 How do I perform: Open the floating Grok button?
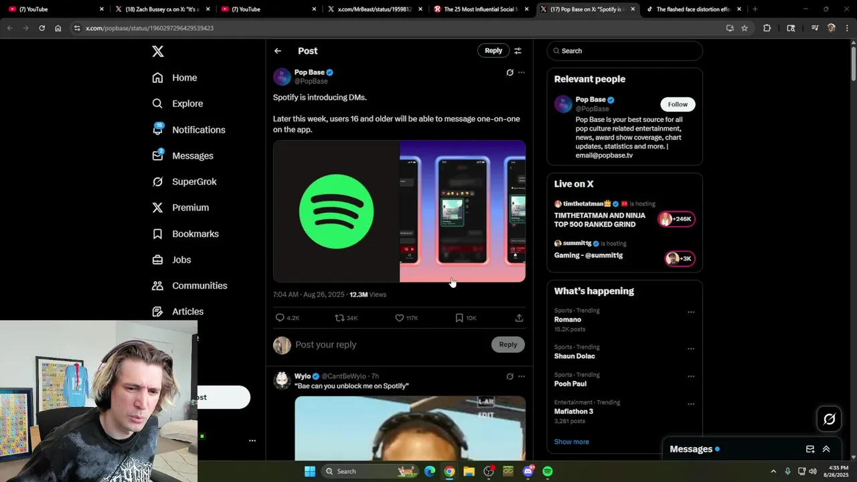[x=830, y=419]
